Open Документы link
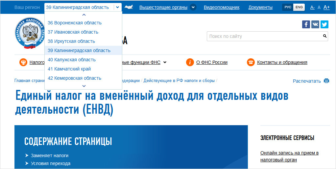The width and height of the screenshot is (336, 169). tap(261, 7)
